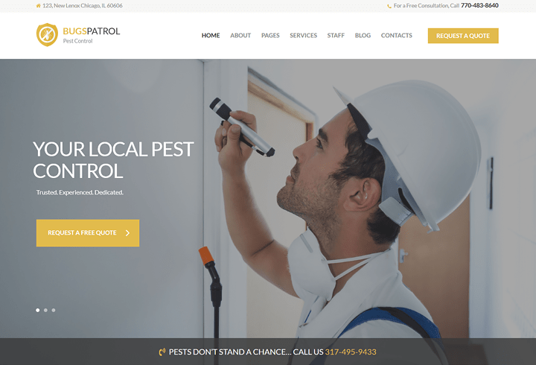
Task: Open the About page
Action: pos(240,36)
